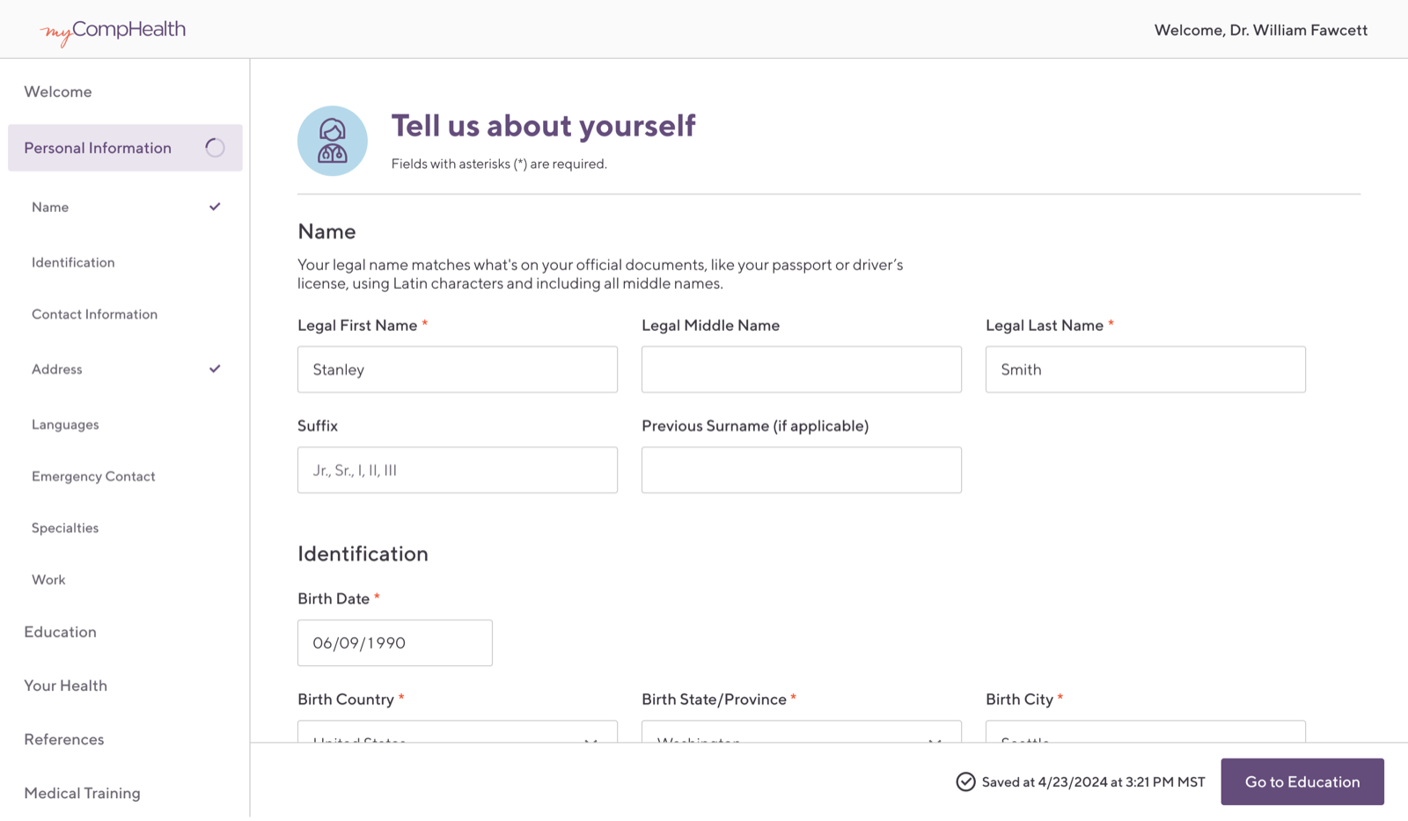This screenshot has width=1408, height=821.
Task: Click the checkmark beside Address
Action: pos(215,369)
